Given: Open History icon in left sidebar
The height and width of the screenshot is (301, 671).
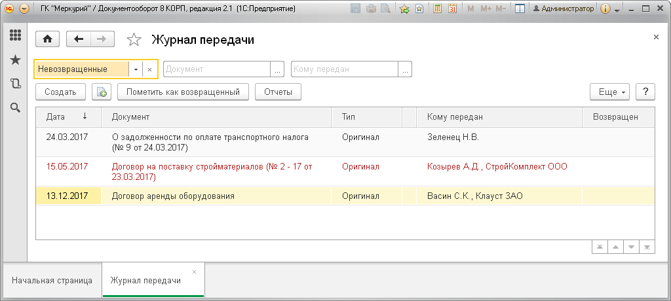Looking at the screenshot, I should tap(16, 84).
